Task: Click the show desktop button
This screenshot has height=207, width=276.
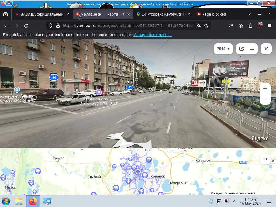Action: (x=269, y=201)
